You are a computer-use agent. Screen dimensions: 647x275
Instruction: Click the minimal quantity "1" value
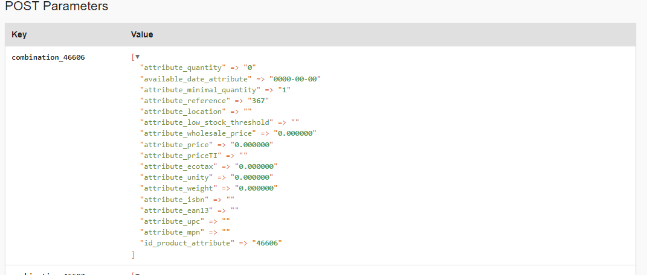click(285, 90)
